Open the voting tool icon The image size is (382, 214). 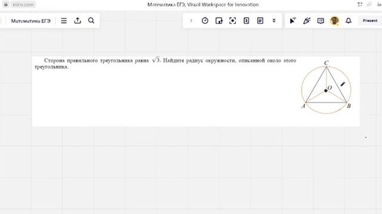pyautogui.click(x=247, y=21)
